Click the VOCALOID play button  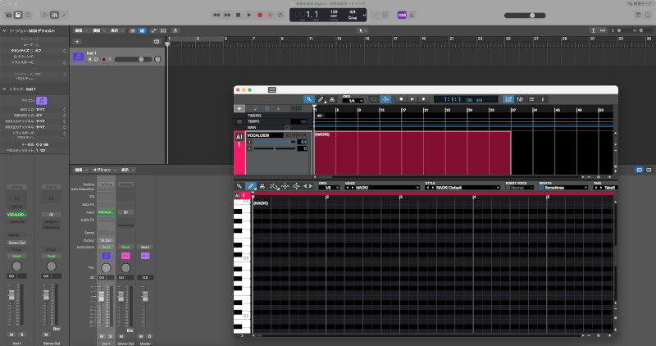[412, 99]
